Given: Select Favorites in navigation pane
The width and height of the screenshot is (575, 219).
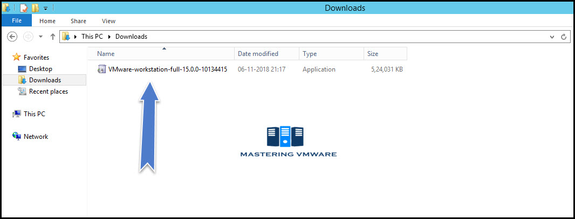Looking at the screenshot, I should [x=36, y=58].
